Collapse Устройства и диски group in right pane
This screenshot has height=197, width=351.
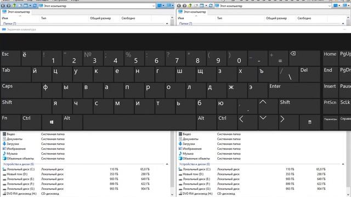(x=343, y=164)
